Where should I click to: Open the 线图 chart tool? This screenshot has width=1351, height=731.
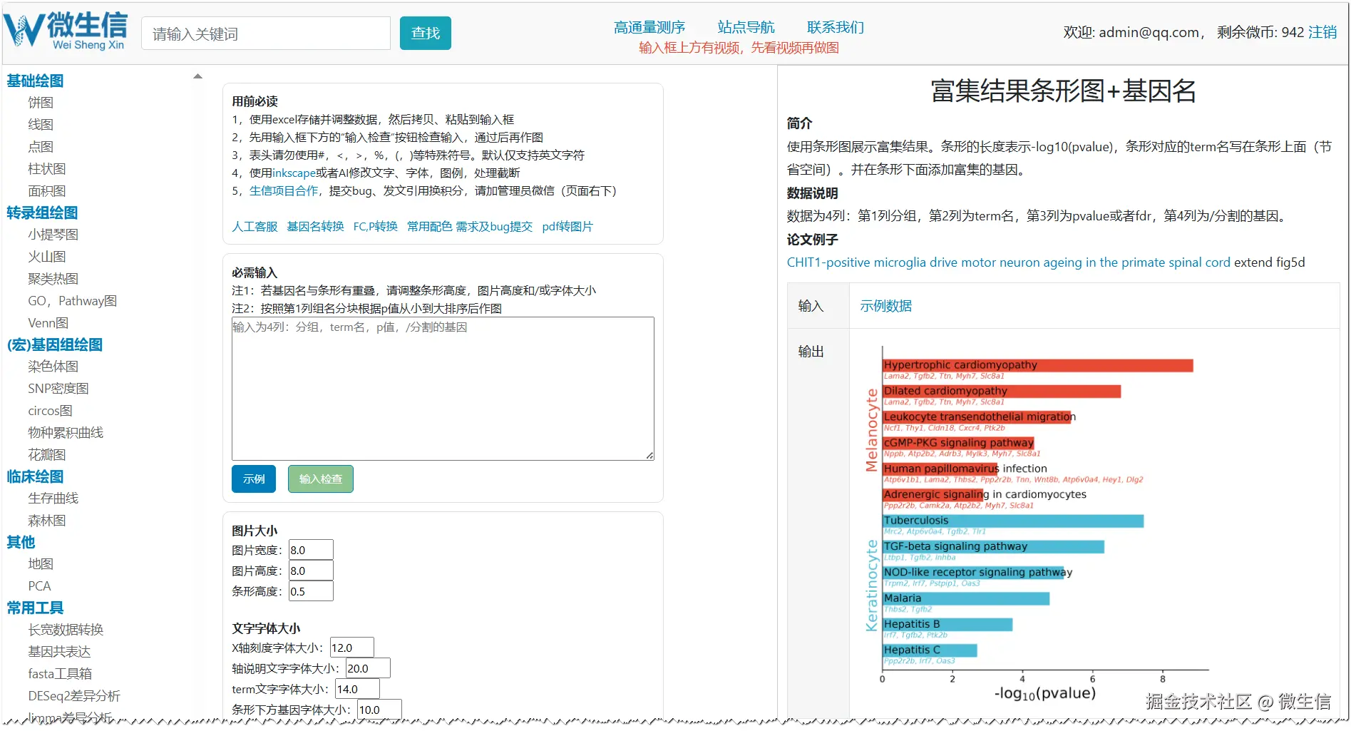41,125
